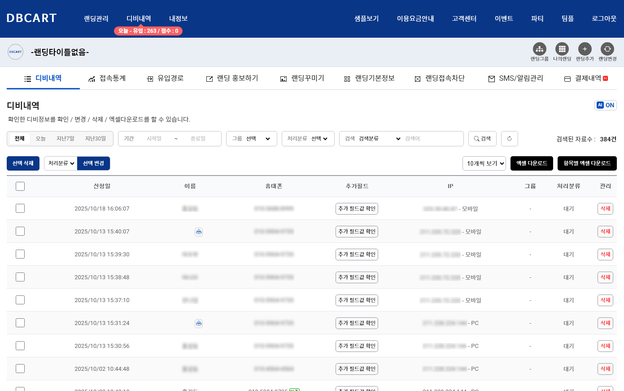Check the box for 2025/10/18 16:06:07 row

(x=20, y=208)
